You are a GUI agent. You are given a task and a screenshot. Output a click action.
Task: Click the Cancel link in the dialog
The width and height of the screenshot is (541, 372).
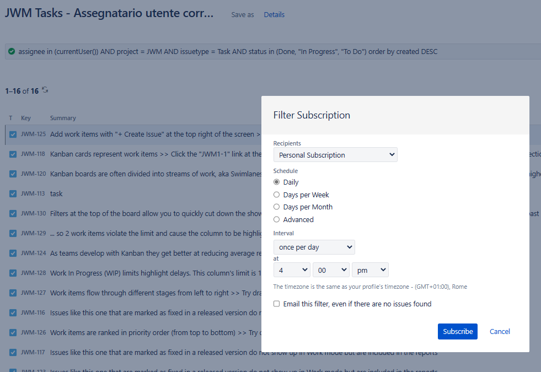tap(500, 331)
